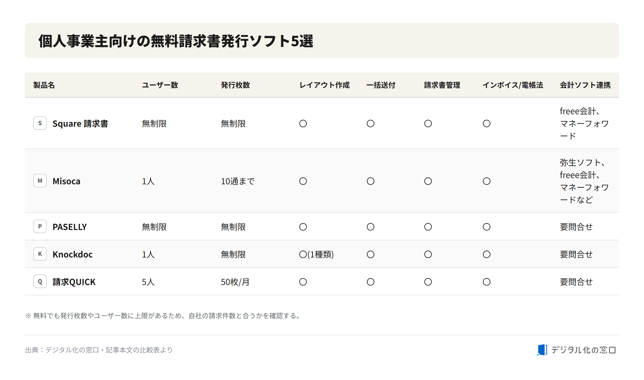This screenshot has width=644, height=380.
Task: Click the M badge beside Misoca
Action: point(40,181)
